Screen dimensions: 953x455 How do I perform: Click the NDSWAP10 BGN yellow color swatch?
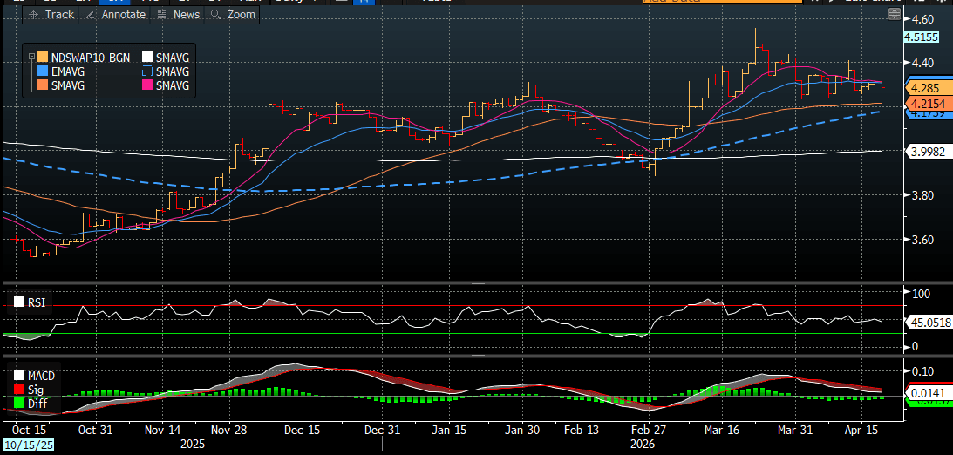pyautogui.click(x=41, y=58)
